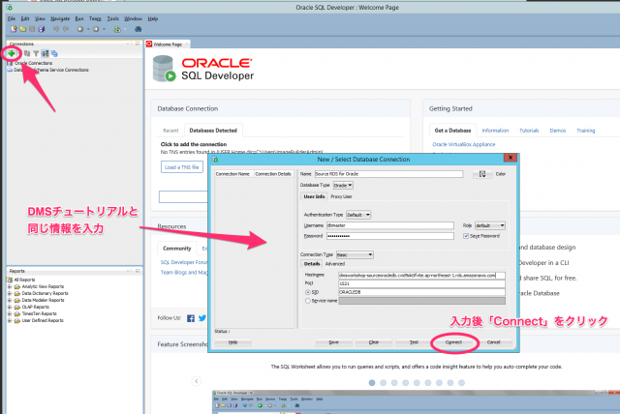This screenshot has width=620, height=414.
Task: Click the Load a TNS file button
Action: tap(182, 167)
